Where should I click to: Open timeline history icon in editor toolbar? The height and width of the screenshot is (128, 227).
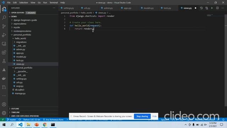201,8
